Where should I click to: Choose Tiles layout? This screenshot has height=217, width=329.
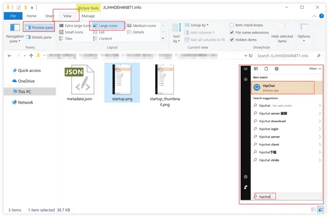point(66,38)
